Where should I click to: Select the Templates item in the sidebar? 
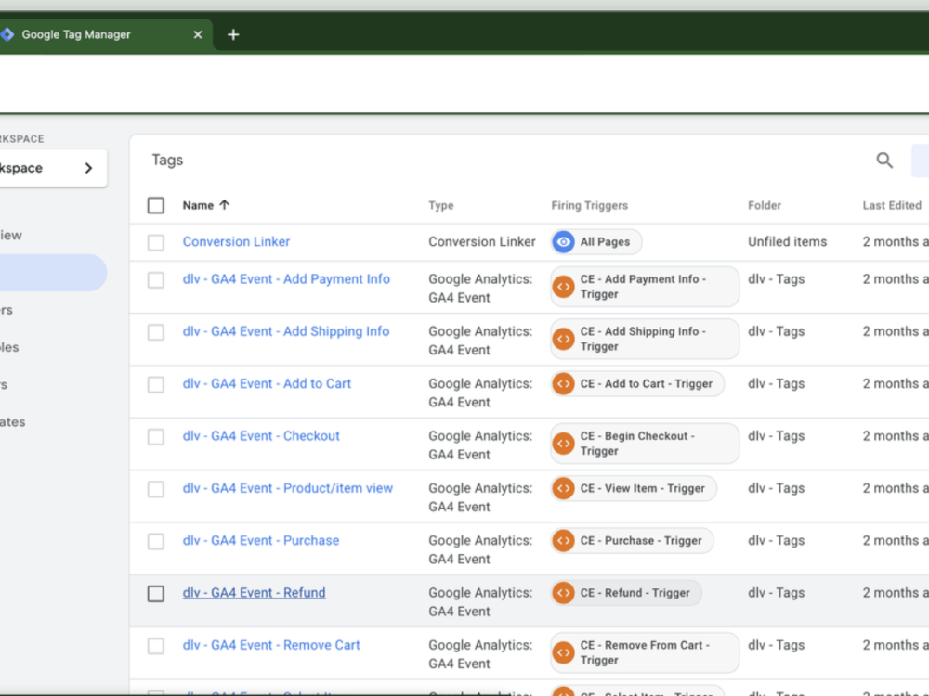[x=11, y=421]
